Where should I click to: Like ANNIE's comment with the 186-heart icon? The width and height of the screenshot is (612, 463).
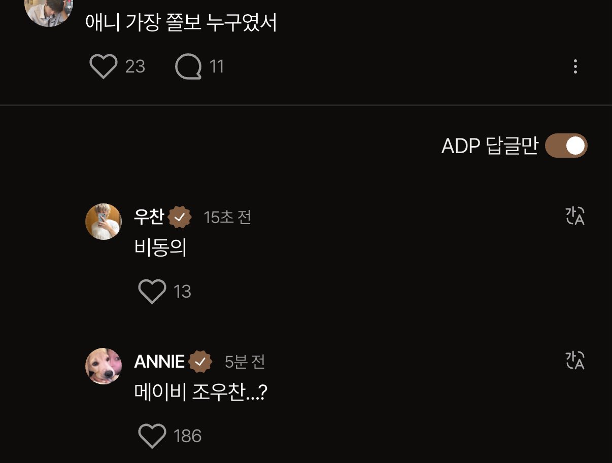coord(152,436)
